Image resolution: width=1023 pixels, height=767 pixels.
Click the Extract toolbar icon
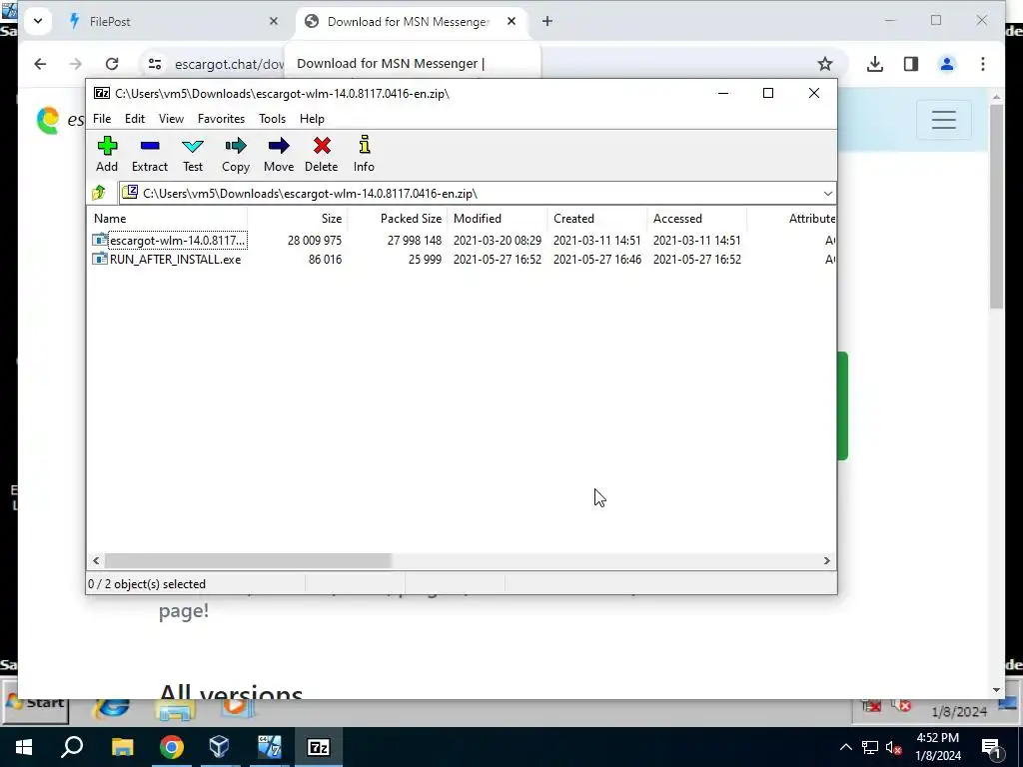150,155
